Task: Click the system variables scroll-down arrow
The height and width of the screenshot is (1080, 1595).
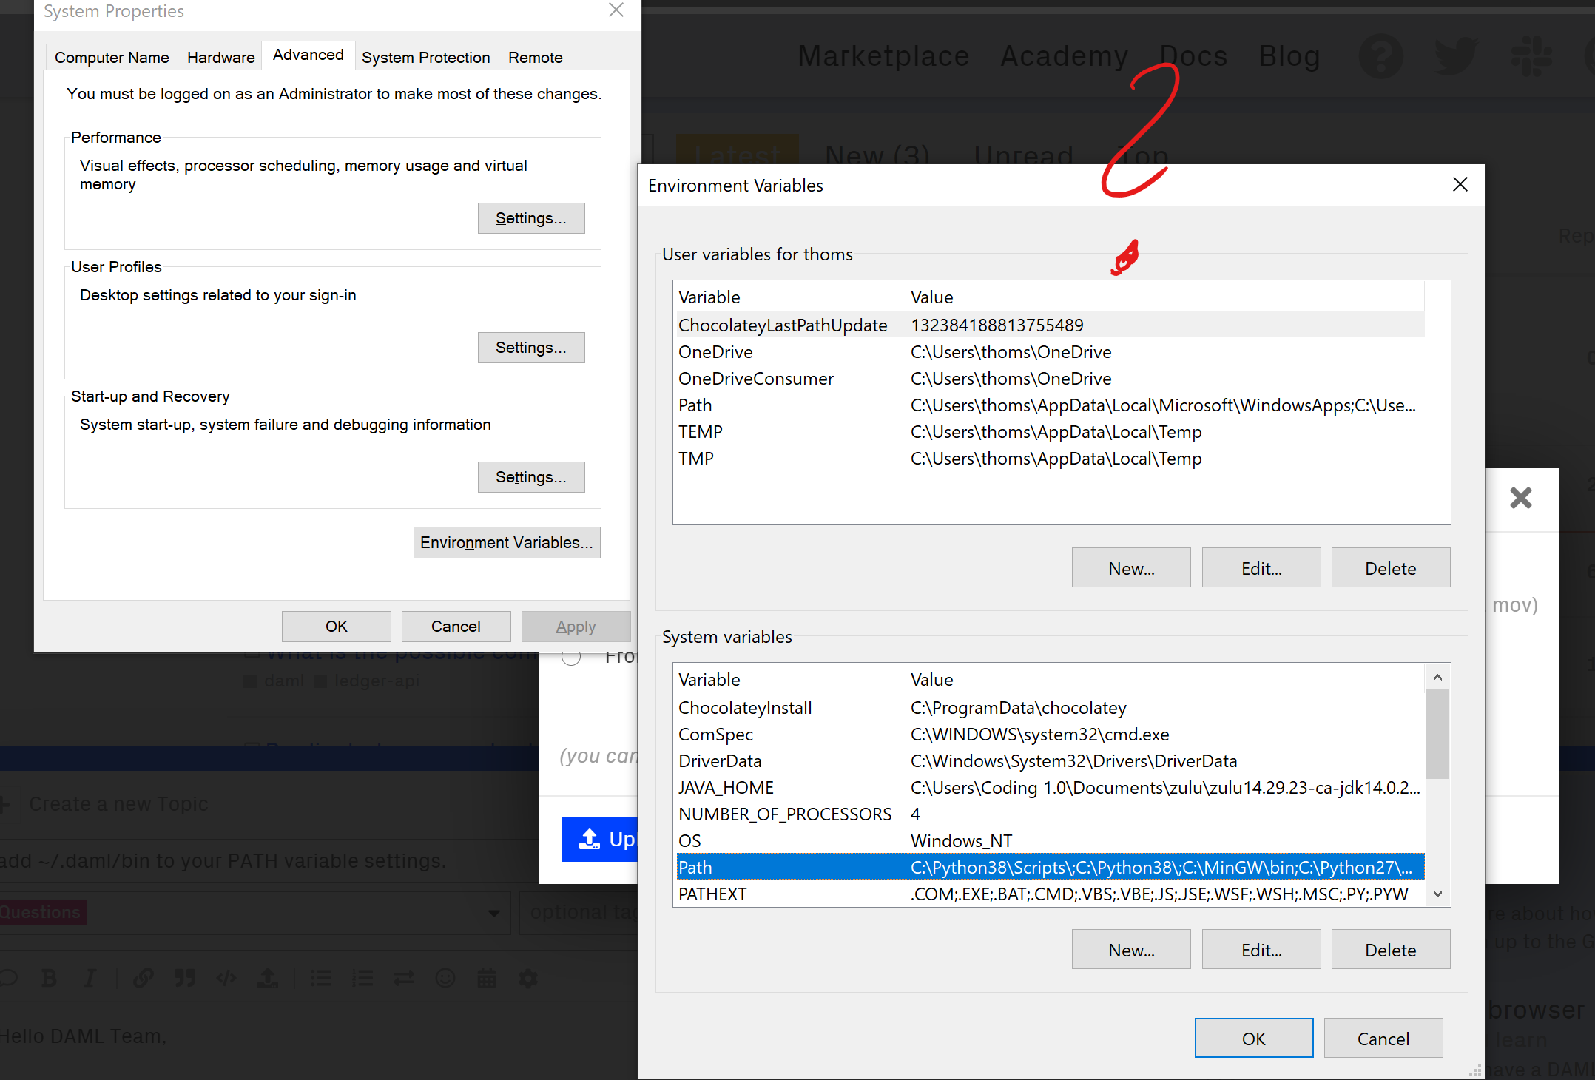Action: (x=1437, y=894)
